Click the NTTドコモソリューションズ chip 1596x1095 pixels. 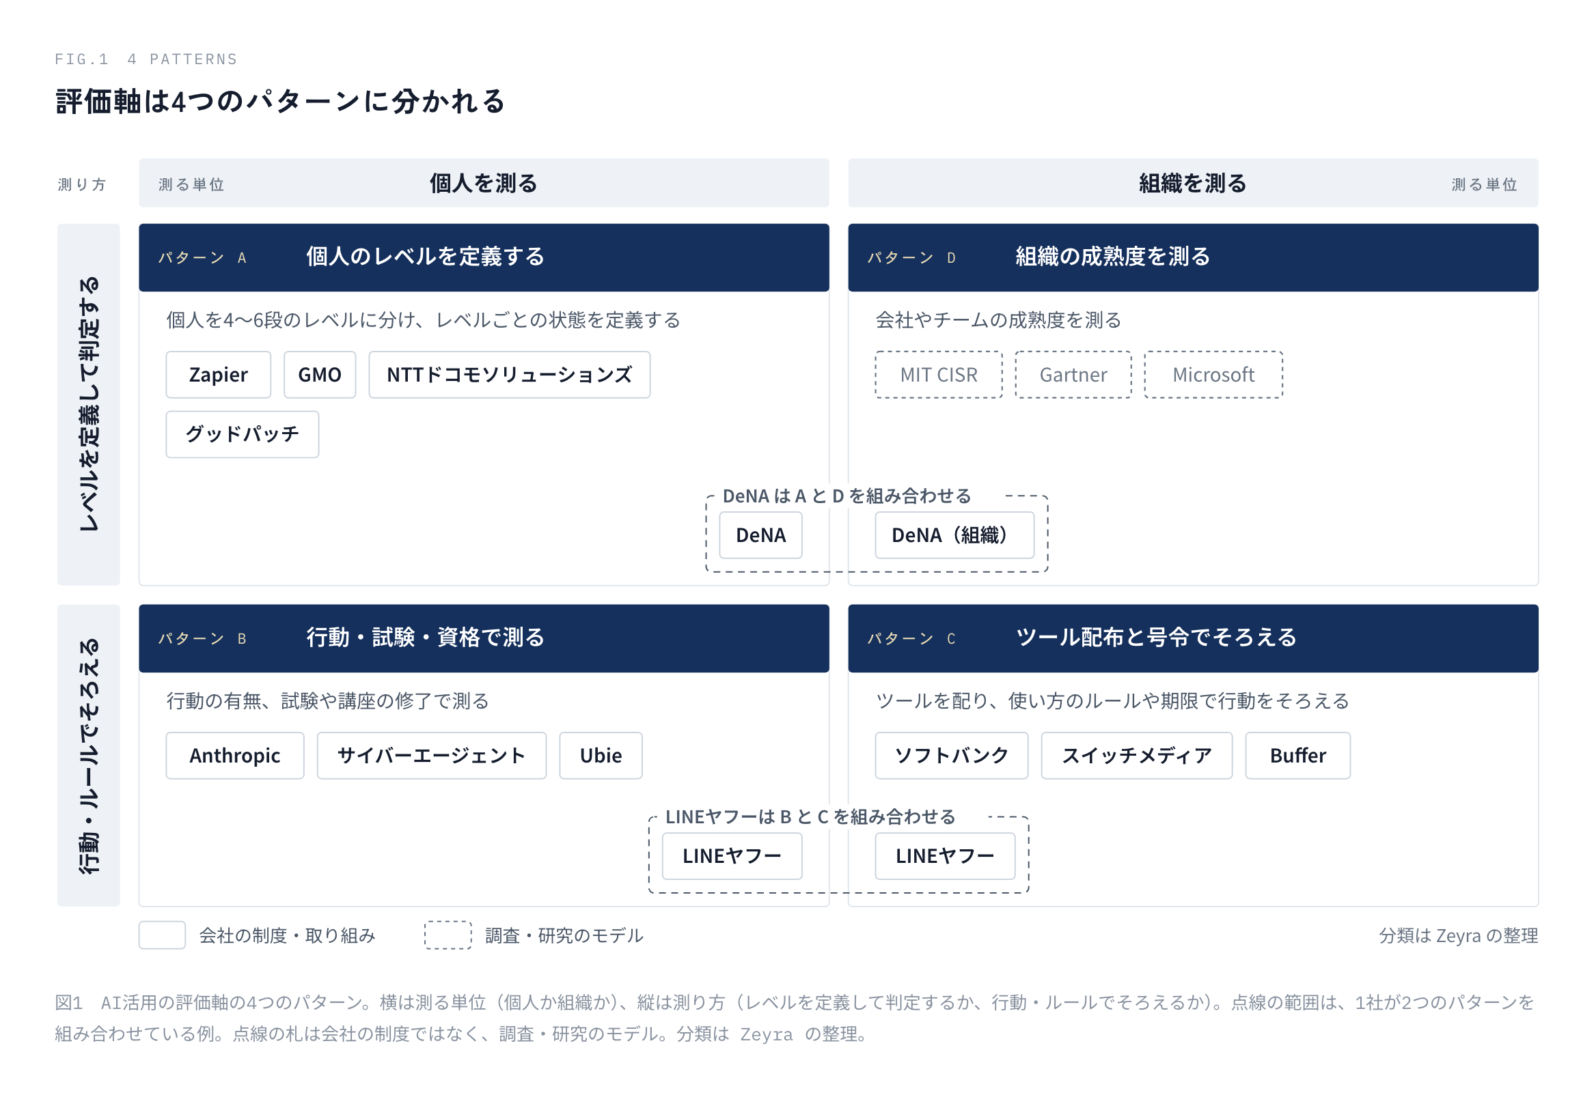pyautogui.click(x=510, y=375)
